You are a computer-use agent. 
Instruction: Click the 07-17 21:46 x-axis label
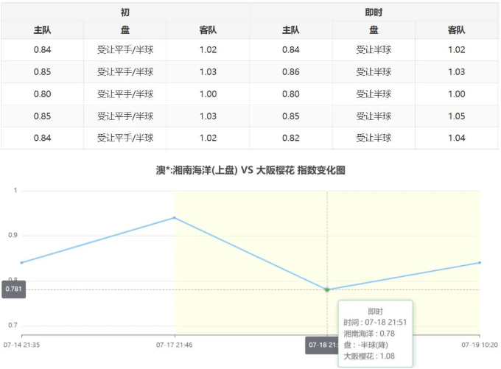pyautogui.click(x=175, y=344)
